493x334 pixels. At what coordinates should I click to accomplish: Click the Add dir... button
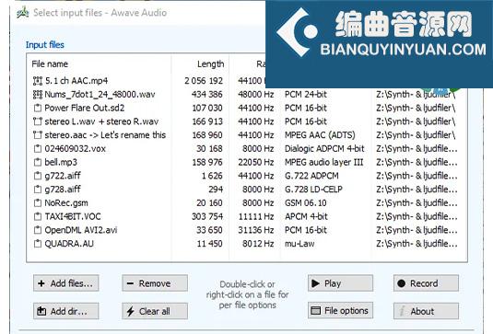66,311
